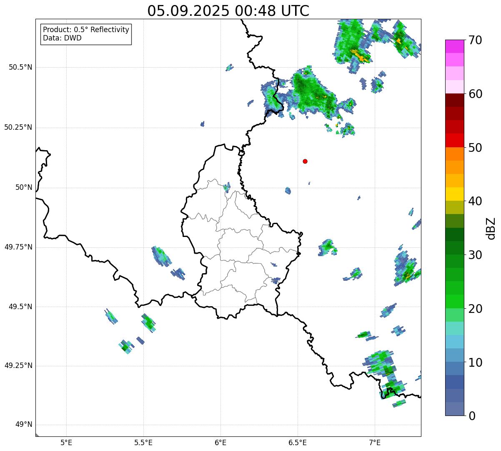This screenshot has width=501, height=451.
Task: Click the "50.25°N" latitude label
Action: tap(18, 127)
